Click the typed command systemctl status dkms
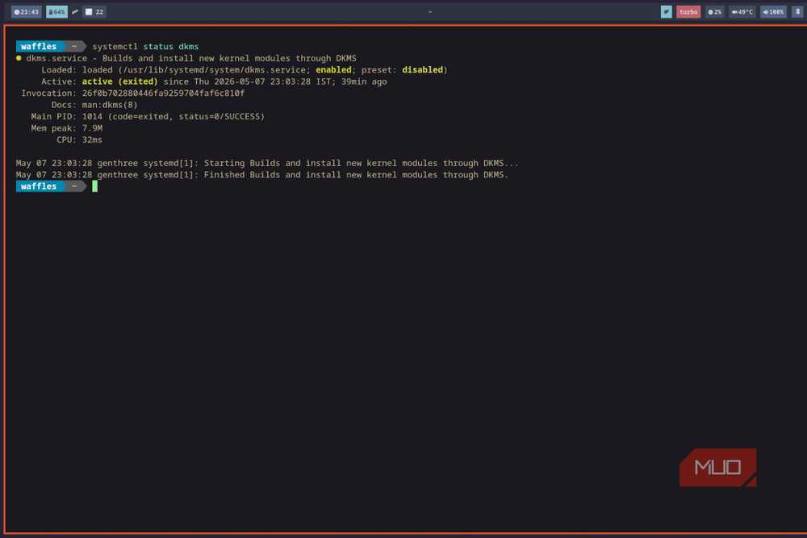This screenshot has height=538, width=807. click(x=145, y=47)
